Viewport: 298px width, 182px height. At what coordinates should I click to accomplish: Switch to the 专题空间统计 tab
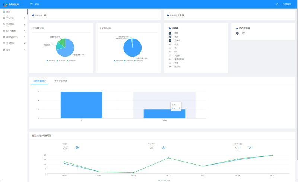[x=61, y=81]
